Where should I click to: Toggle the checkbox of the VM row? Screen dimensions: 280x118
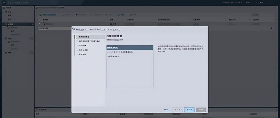pyautogui.click(x=40, y=24)
